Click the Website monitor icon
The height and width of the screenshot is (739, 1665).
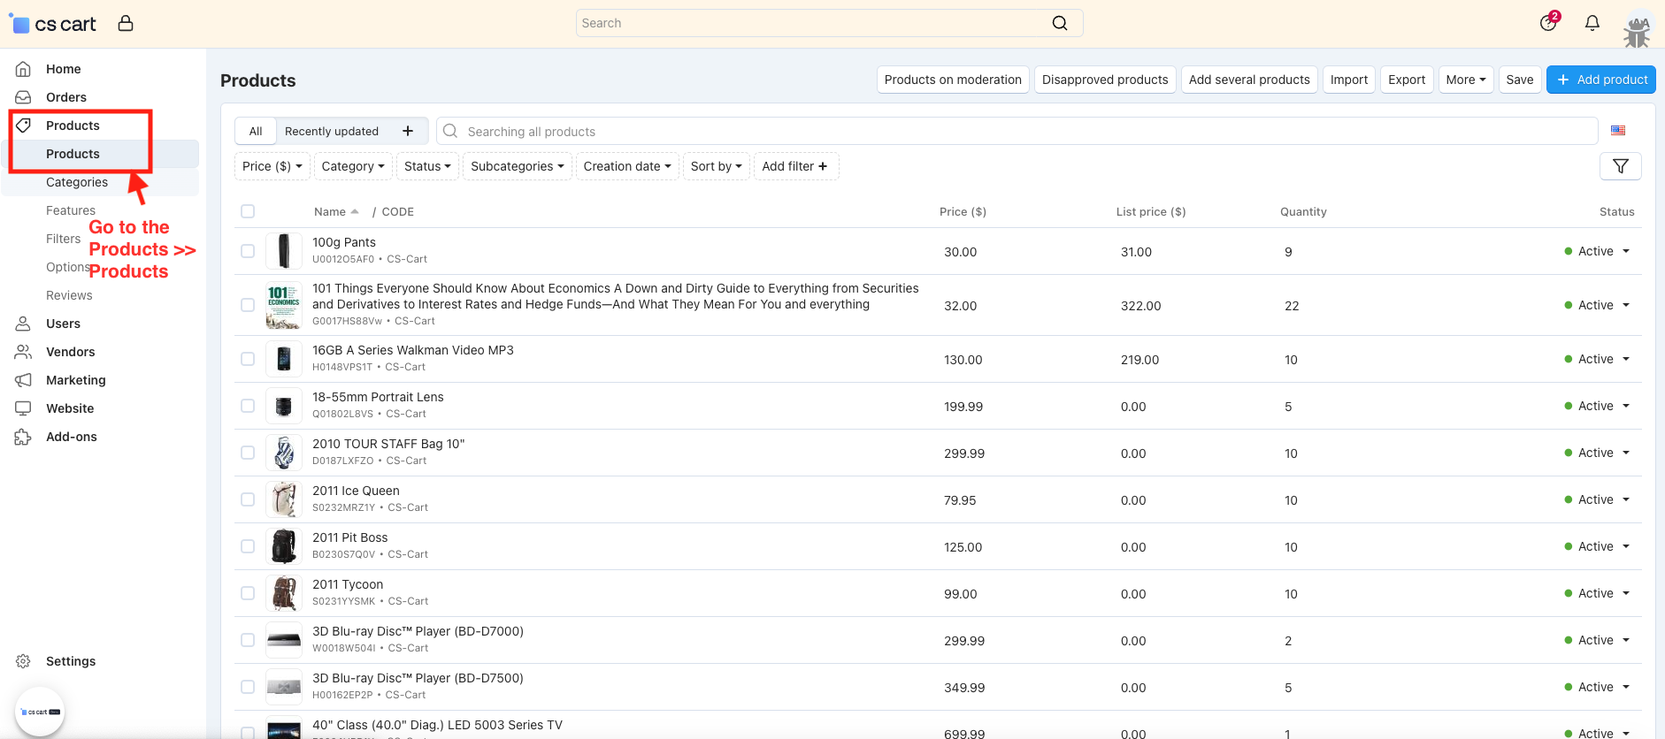tap(24, 408)
